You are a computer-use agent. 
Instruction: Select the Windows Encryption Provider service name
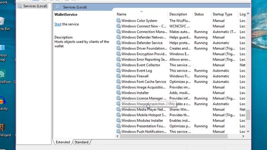pyautogui.click(x=144, y=54)
